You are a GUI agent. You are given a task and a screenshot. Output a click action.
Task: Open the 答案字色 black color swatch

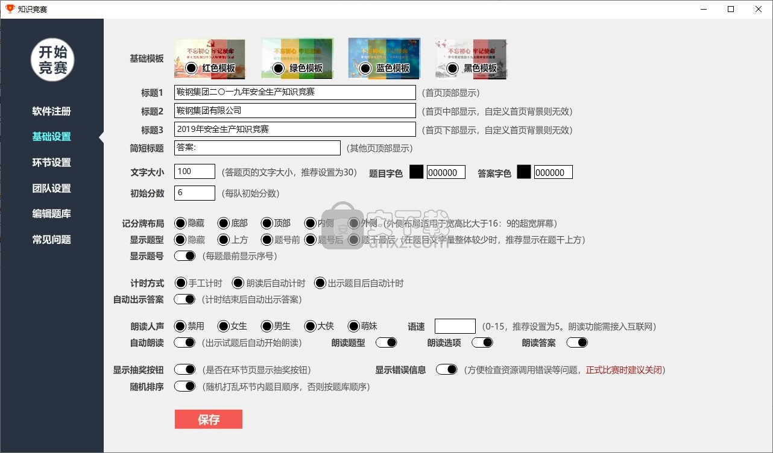click(x=523, y=172)
